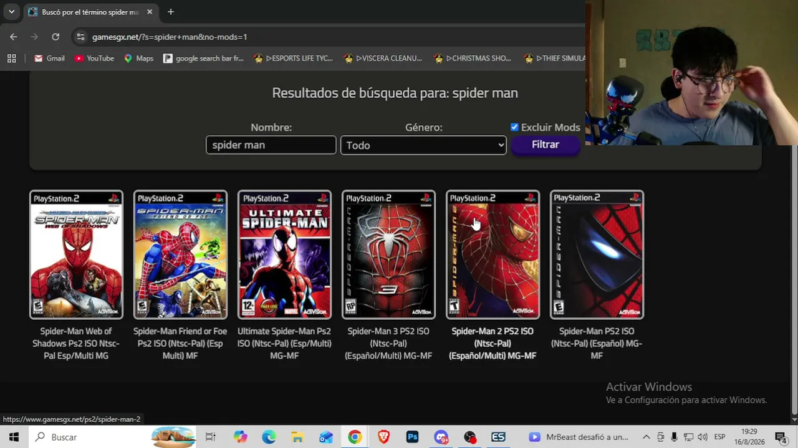Go back to the previous page
Image resolution: width=798 pixels, height=448 pixels.
14,37
